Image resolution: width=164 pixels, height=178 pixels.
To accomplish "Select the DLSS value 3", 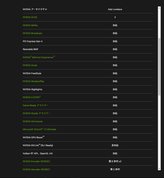I will pyautogui.click(x=115, y=17).
